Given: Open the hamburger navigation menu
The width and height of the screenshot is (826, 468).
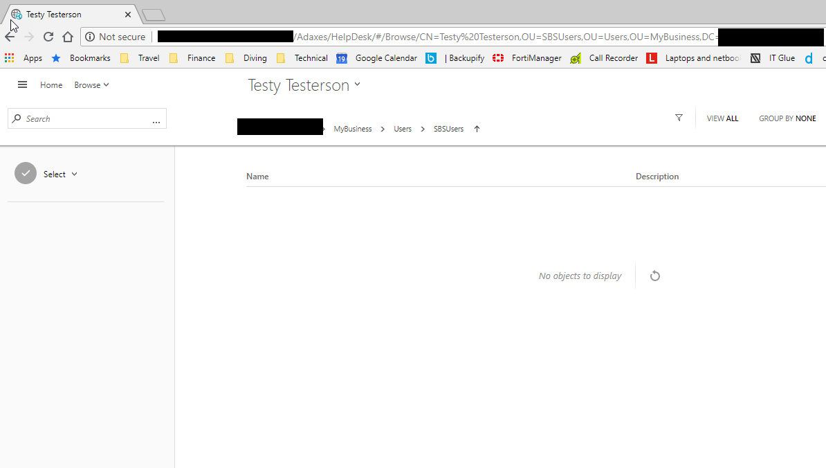Looking at the screenshot, I should click(22, 84).
